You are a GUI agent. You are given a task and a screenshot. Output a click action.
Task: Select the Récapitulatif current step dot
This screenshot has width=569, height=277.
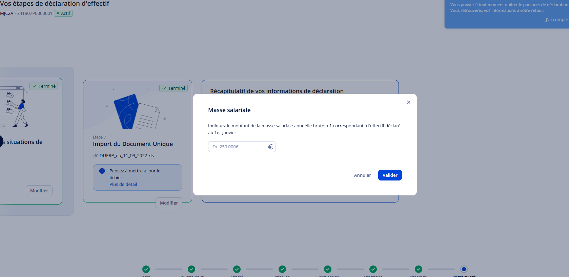pos(464,269)
